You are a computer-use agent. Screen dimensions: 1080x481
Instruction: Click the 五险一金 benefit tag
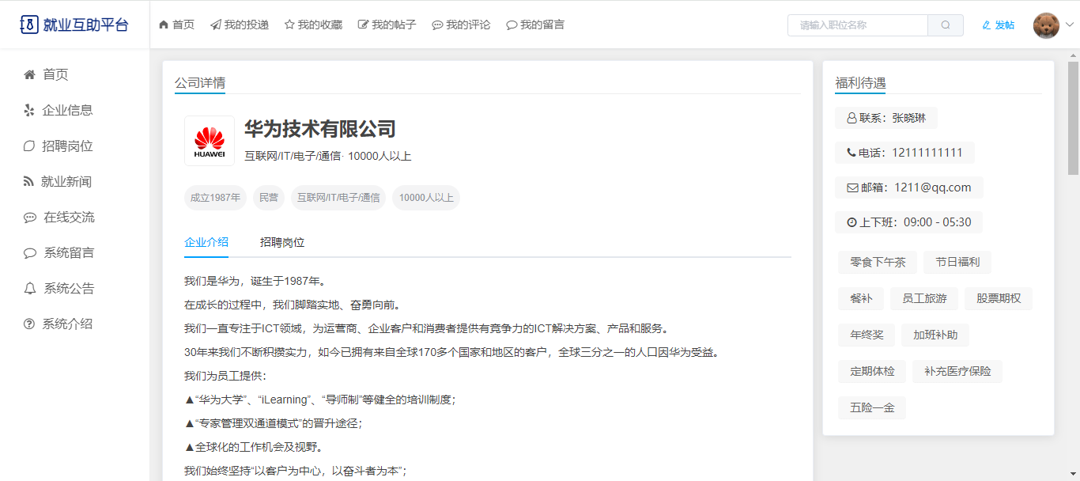(x=873, y=407)
